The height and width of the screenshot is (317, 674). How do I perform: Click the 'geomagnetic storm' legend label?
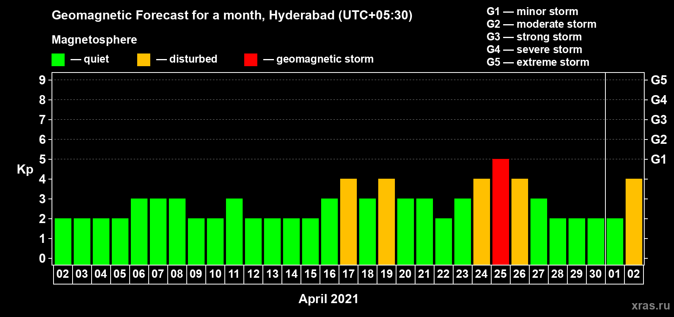coord(325,59)
